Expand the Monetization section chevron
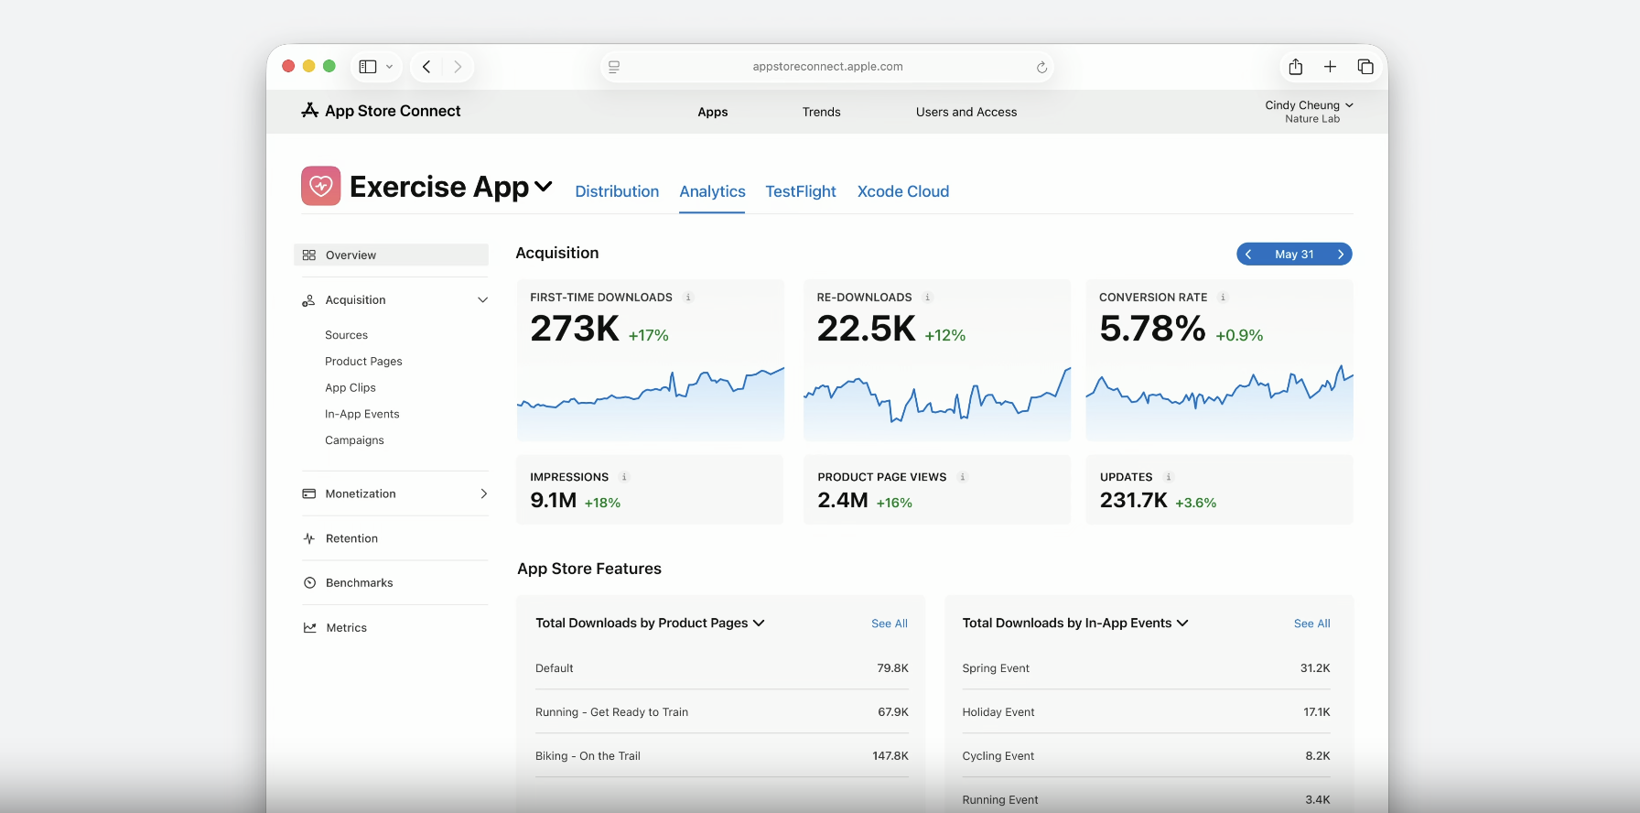The image size is (1640, 813). pyautogui.click(x=484, y=493)
